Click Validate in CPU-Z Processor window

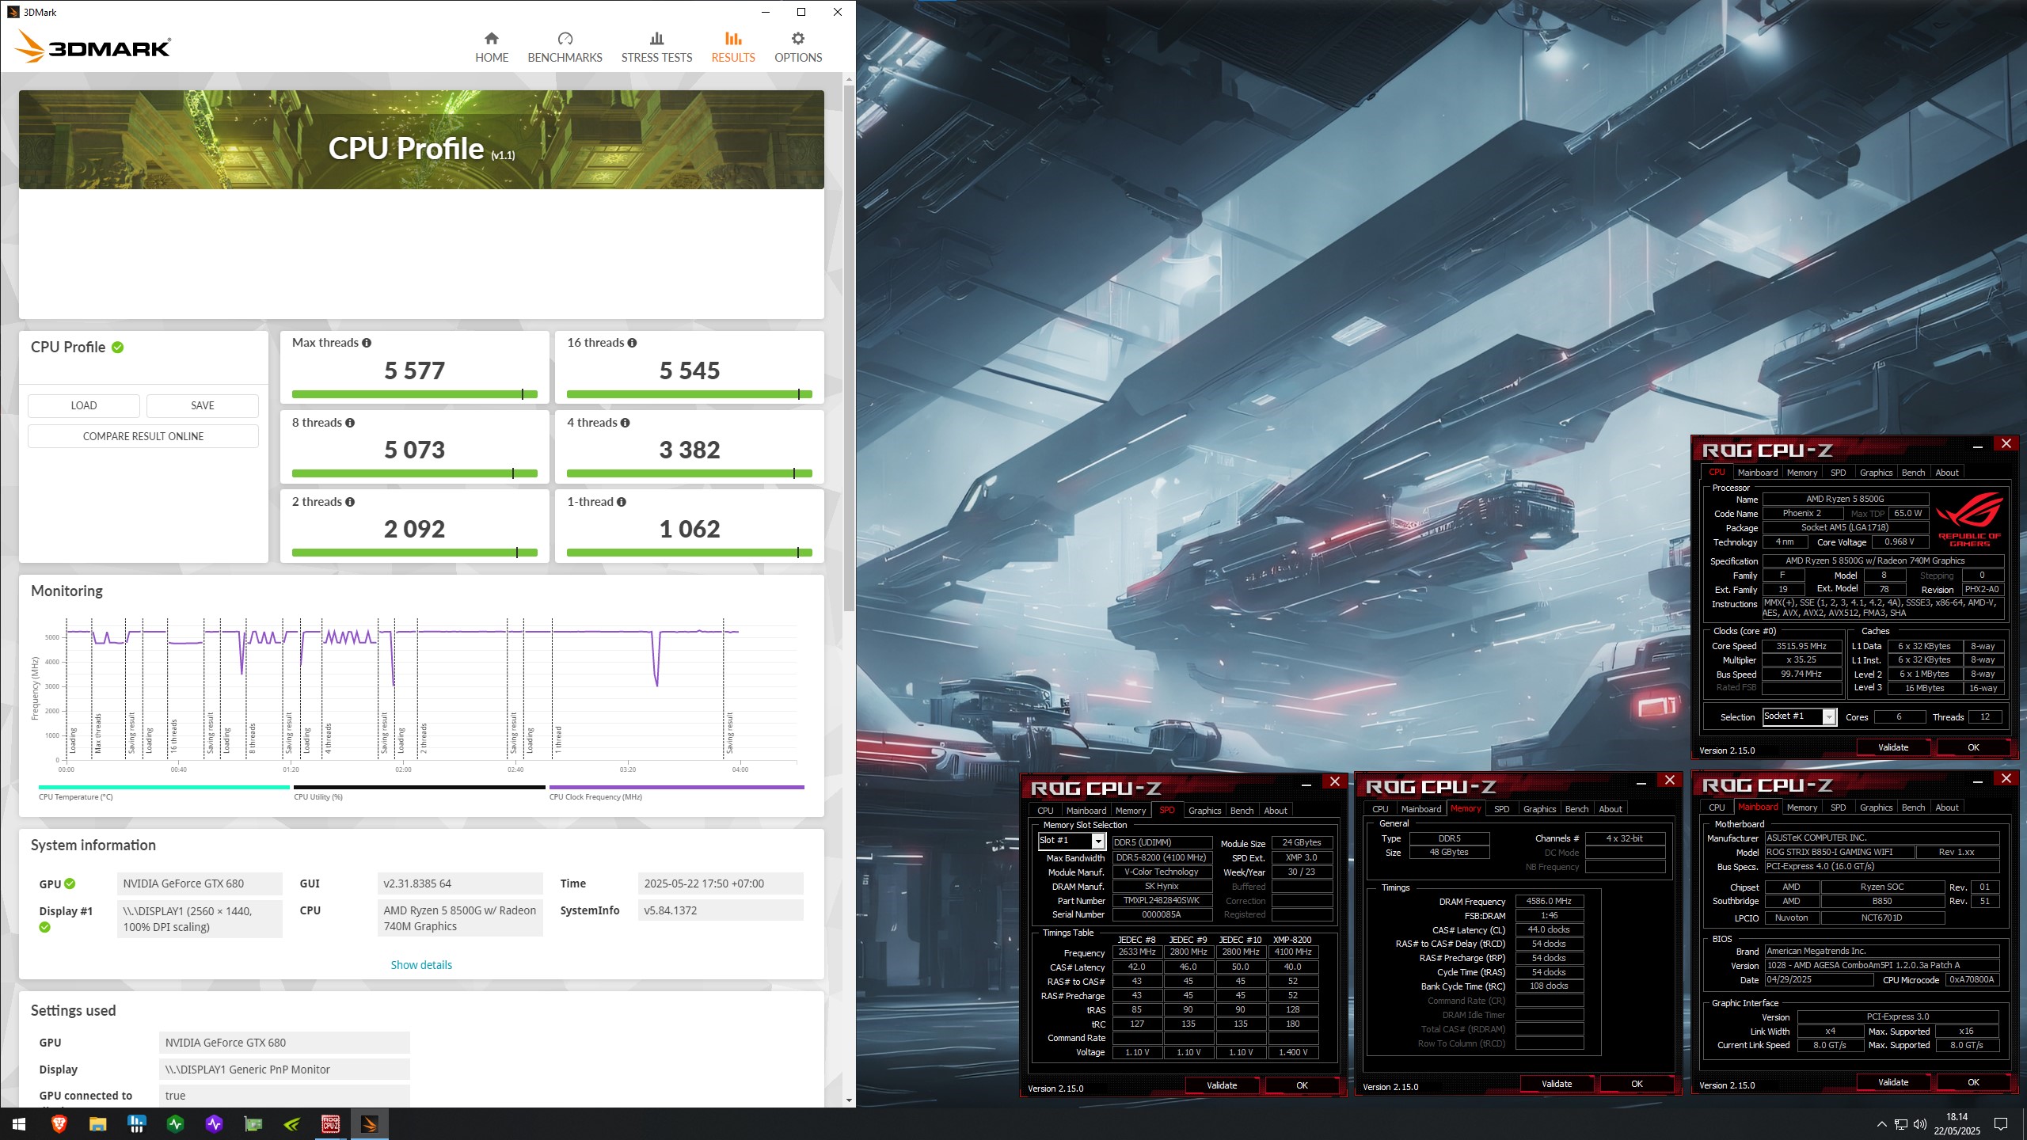(1893, 747)
